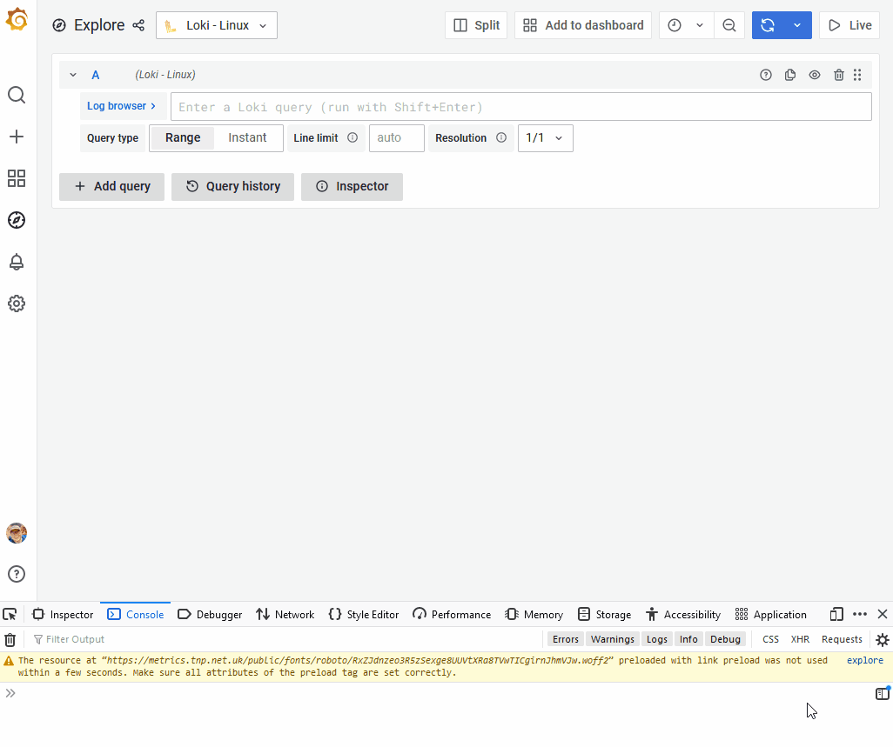The width and height of the screenshot is (893, 747).
Task: Open Configuration gear icon in sidebar
Action: point(17,303)
